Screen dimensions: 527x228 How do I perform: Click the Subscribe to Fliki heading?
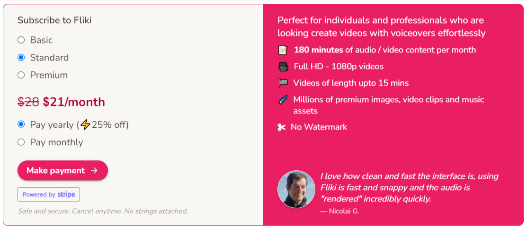[54, 20]
